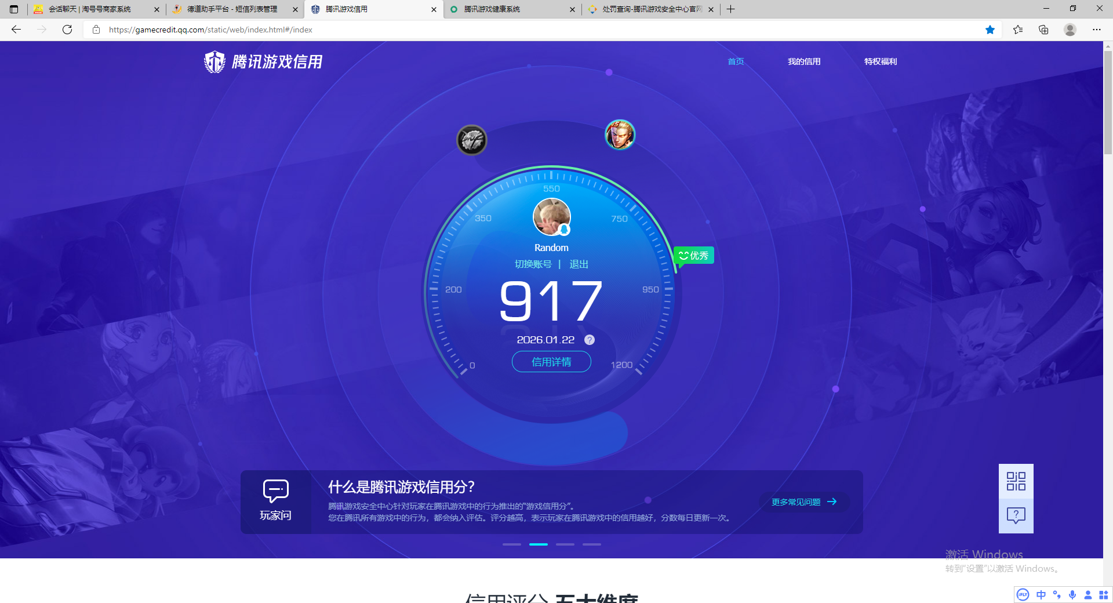Select 我的信用 in the navigation
The height and width of the screenshot is (603, 1113).
tap(805, 61)
